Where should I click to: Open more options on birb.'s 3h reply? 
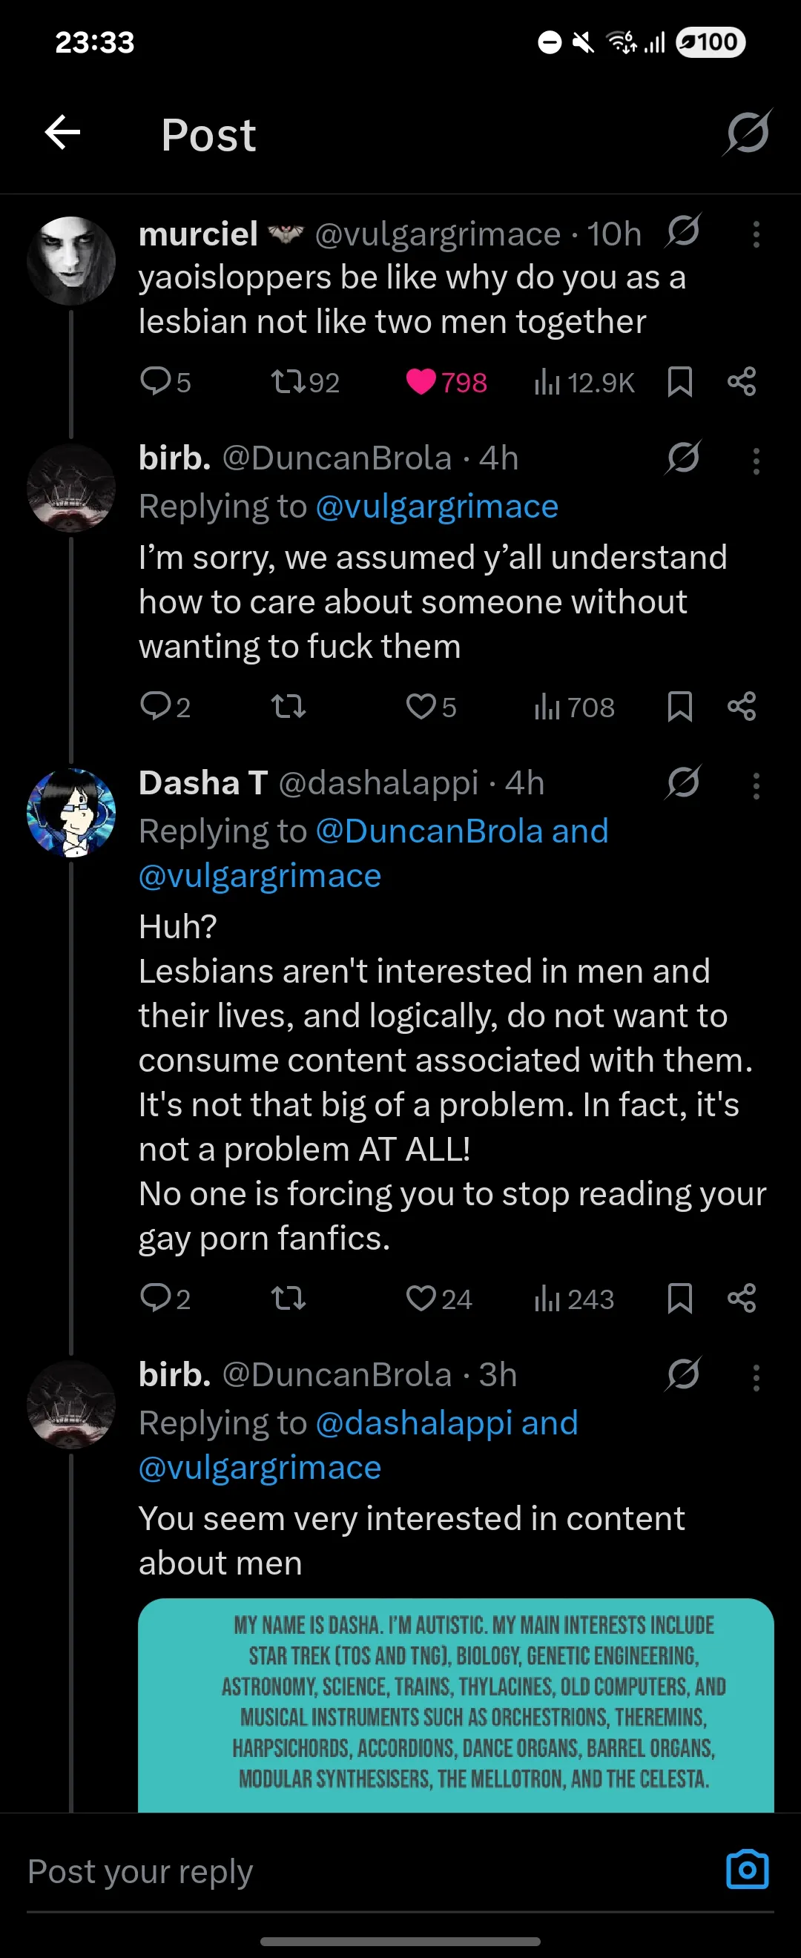[x=756, y=1377]
